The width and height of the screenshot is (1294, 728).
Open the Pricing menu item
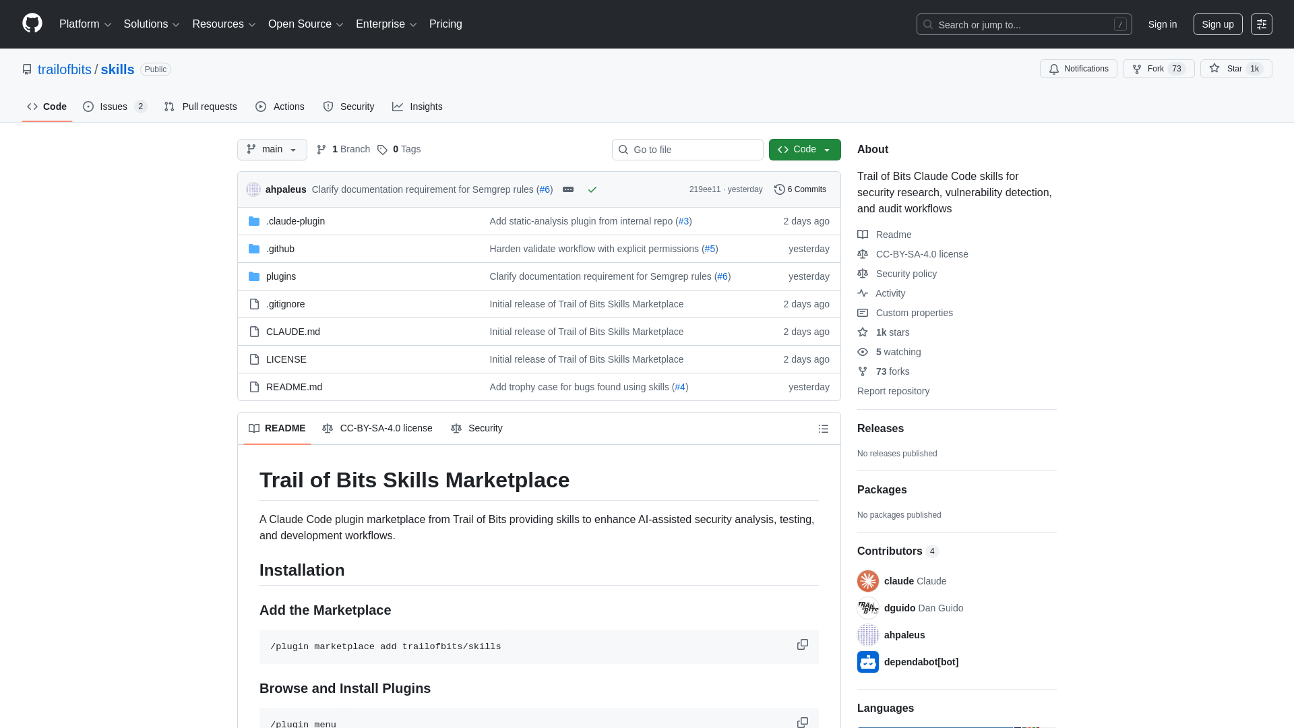pyautogui.click(x=445, y=24)
